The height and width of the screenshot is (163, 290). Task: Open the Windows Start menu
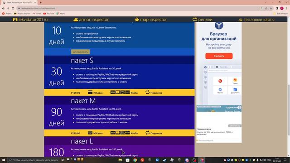click(4, 160)
